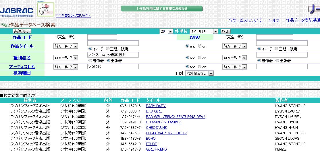Image resolution: width=320 pixels, height=152 pixels.
Task: Open the ECHO title link
Action: (x=151, y=138)
